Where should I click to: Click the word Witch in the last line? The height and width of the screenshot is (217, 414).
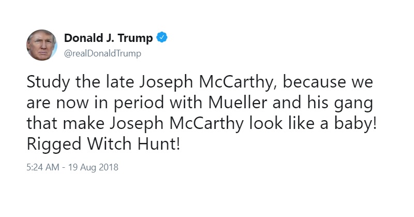pyautogui.click(x=109, y=143)
